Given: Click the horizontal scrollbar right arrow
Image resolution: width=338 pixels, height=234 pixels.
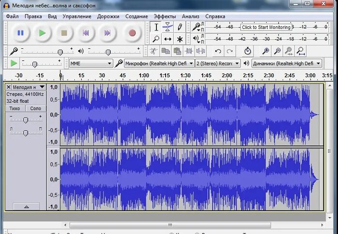Looking at the screenshot, I should point(322,225).
